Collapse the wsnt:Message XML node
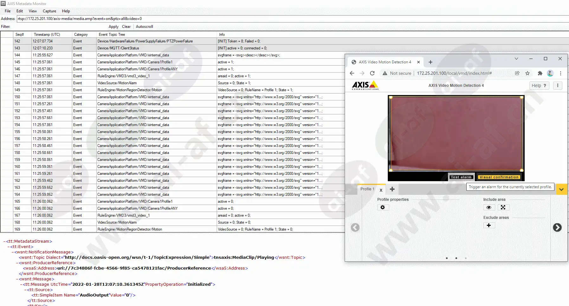This screenshot has height=306, width=569. pyautogui.click(x=17, y=279)
